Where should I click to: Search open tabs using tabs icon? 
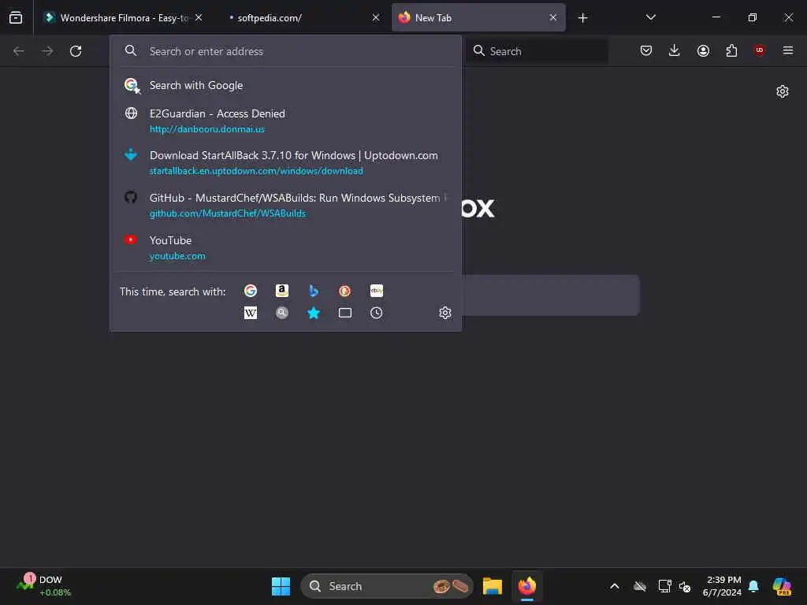point(345,313)
